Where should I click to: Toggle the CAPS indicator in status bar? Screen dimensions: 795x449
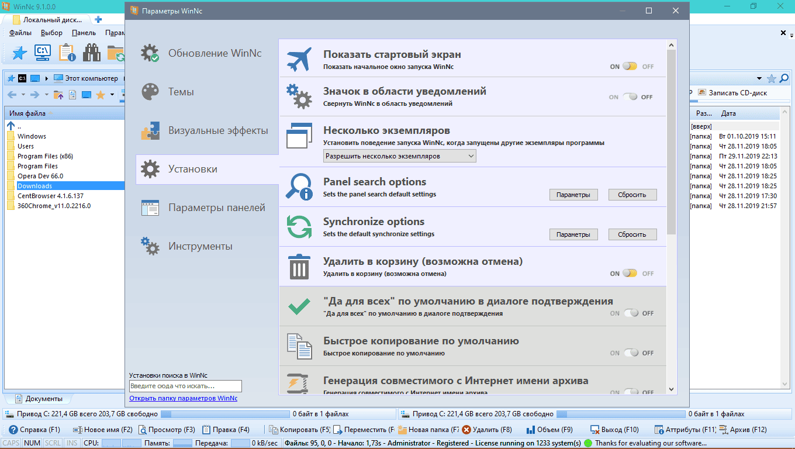[11, 443]
